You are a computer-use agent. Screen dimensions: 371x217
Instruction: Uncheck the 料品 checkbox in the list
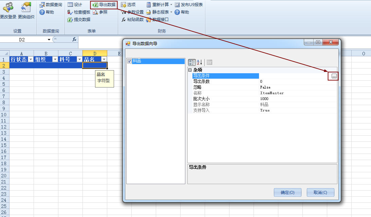129,61
